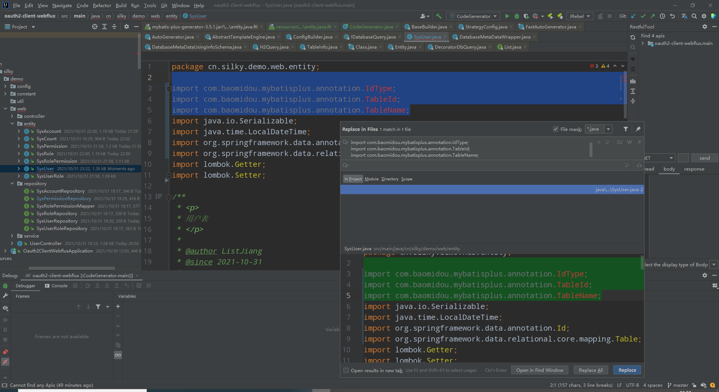Click project tree horizontal scrollbar
This screenshot has width=719, height=392.
tap(72, 268)
